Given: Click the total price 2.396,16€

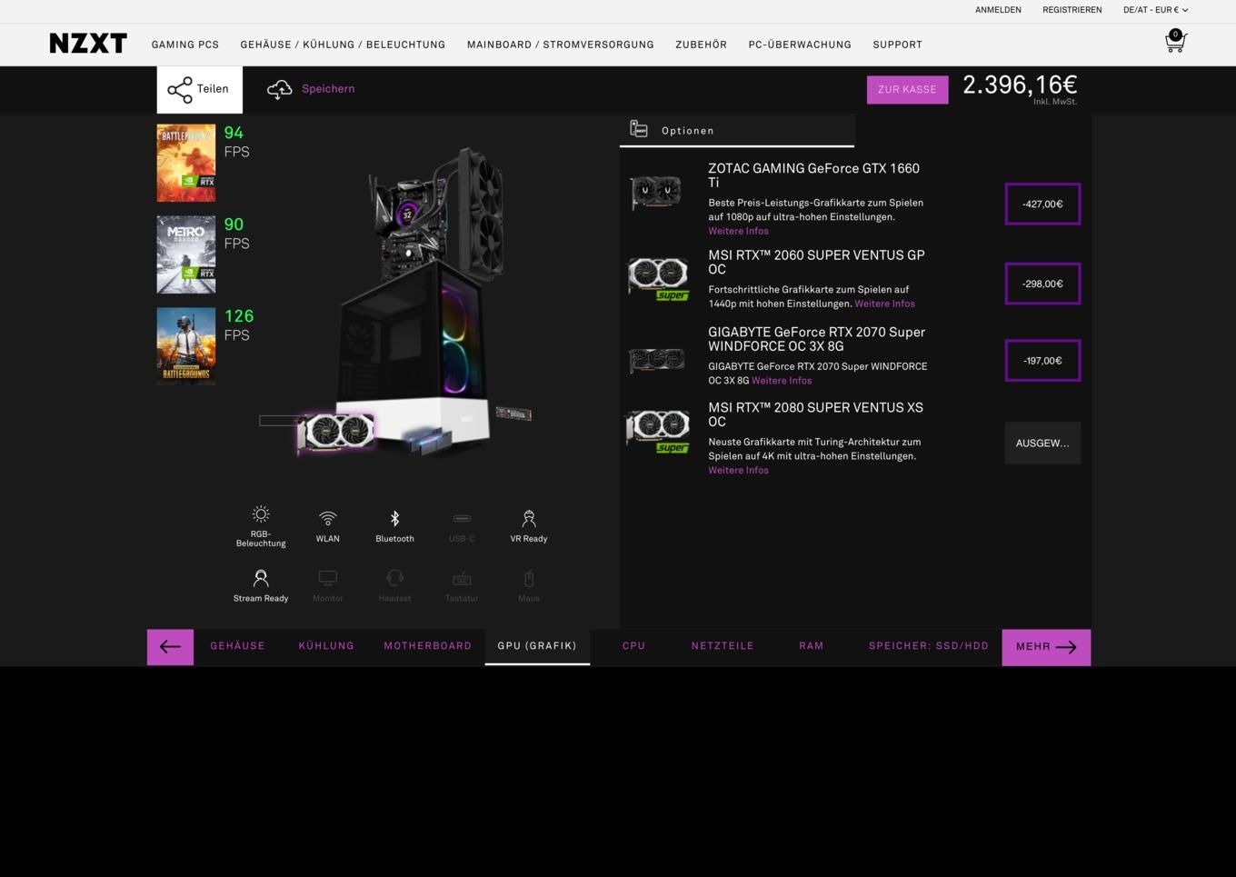Looking at the screenshot, I should click(x=1020, y=85).
